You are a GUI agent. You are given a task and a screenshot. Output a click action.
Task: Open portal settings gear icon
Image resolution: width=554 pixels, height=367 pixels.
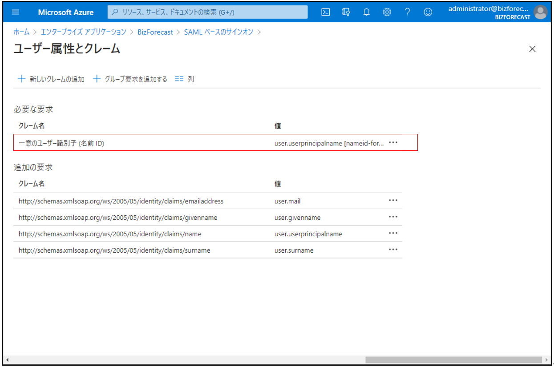(x=387, y=12)
